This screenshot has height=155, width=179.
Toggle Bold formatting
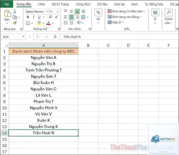[x=28, y=17]
